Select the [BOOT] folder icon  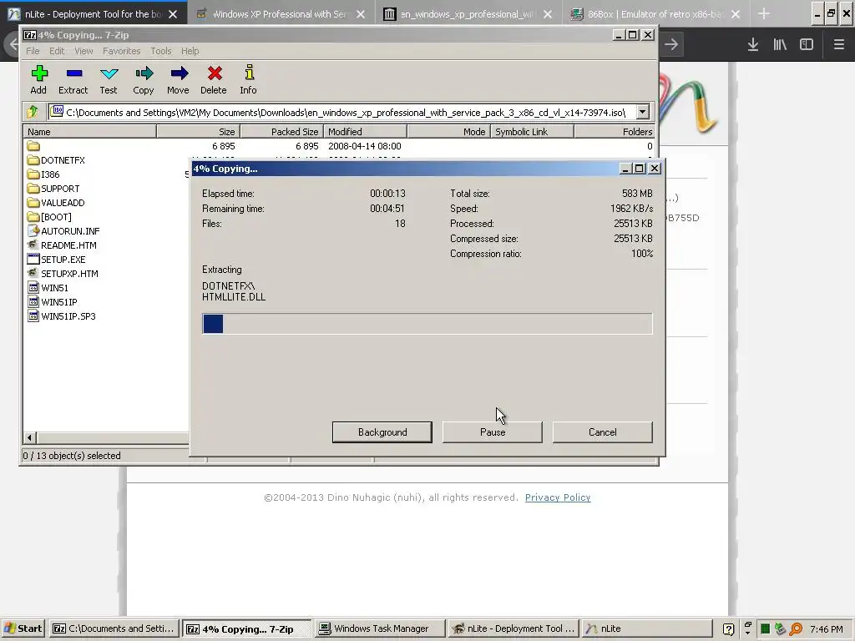33,217
